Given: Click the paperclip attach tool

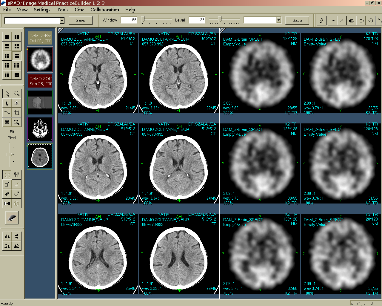Looking at the screenshot, I should [x=7, y=103].
